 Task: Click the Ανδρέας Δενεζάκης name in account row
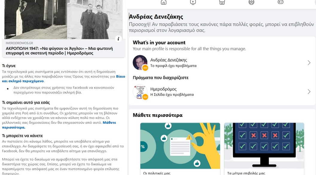coord(169,60)
